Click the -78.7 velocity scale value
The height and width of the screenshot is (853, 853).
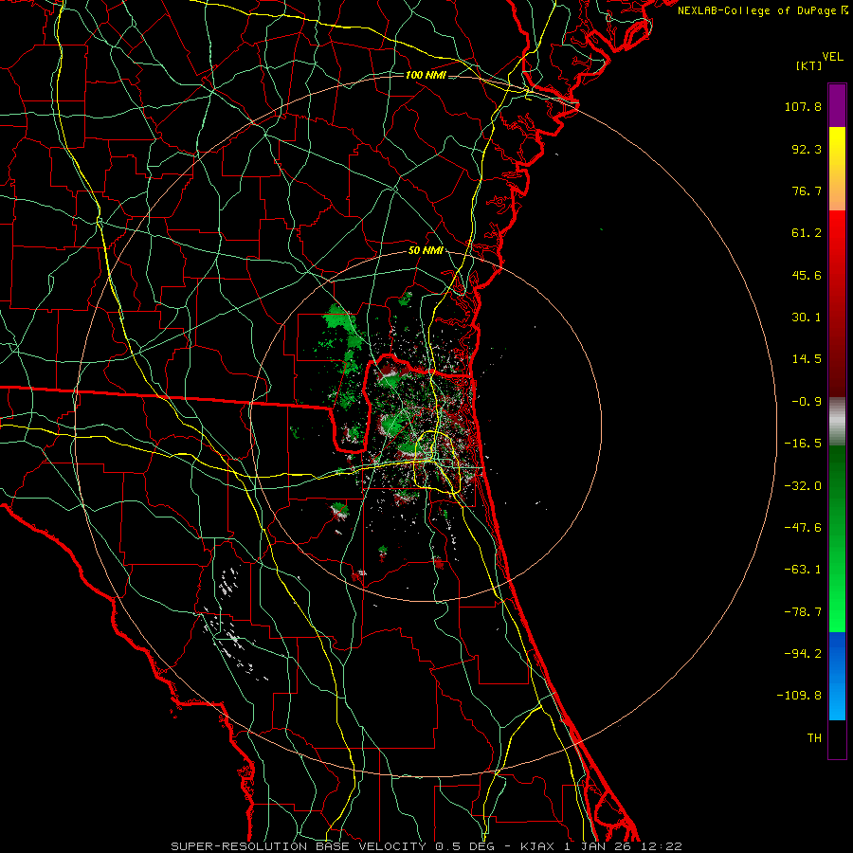803,612
